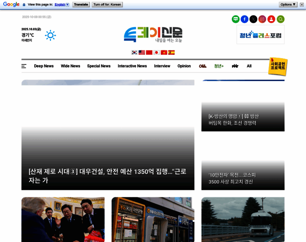Expand the English language dropdown
306x242 pixels.
point(62,4)
